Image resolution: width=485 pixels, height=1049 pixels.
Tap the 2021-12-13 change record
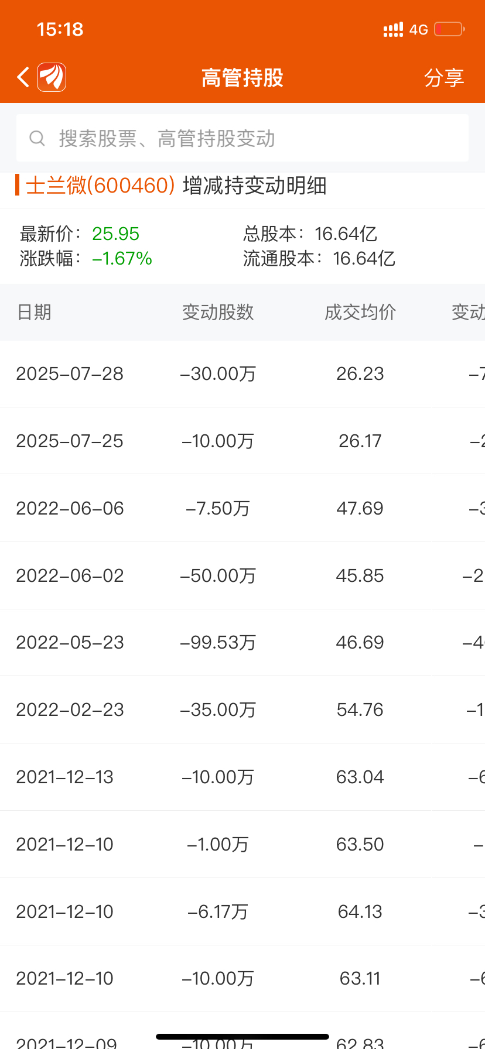tap(243, 777)
